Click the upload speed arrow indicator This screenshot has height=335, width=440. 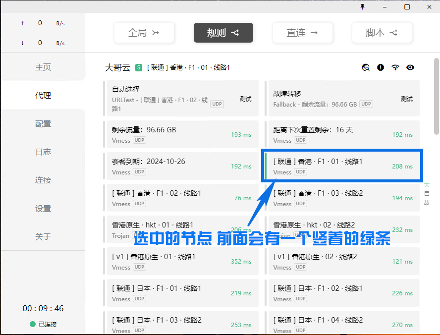[x=22, y=23]
